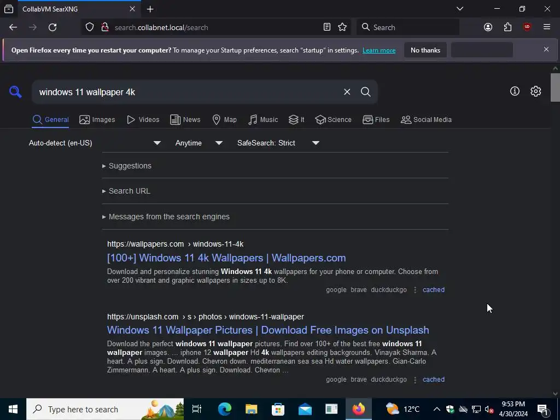Open the language Auto-detect dropdown
This screenshot has width=560, height=420.
(95, 143)
